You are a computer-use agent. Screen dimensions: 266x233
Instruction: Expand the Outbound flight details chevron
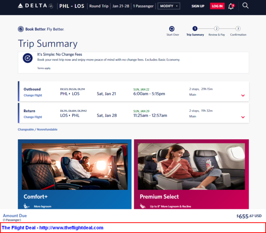(243, 95)
